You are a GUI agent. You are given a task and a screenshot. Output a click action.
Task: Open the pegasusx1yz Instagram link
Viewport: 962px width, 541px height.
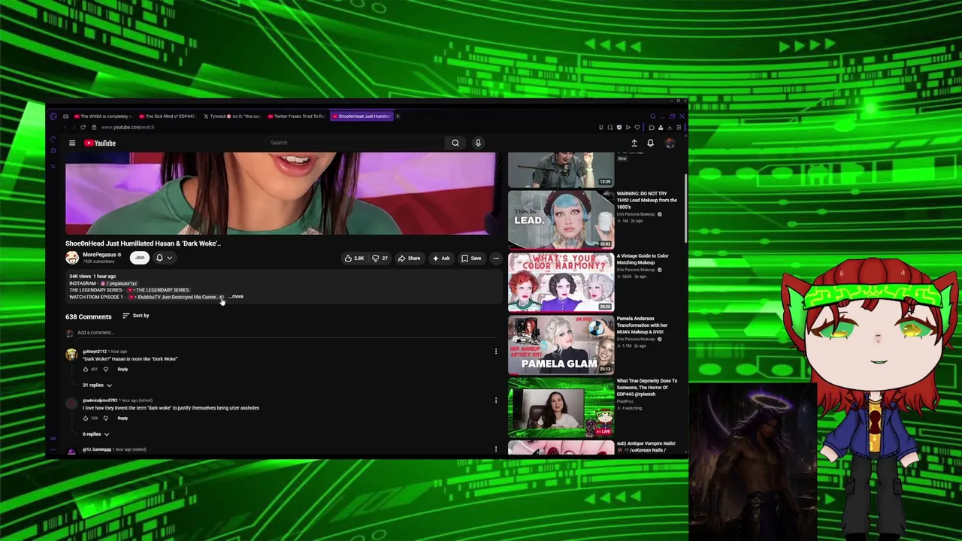(x=118, y=283)
